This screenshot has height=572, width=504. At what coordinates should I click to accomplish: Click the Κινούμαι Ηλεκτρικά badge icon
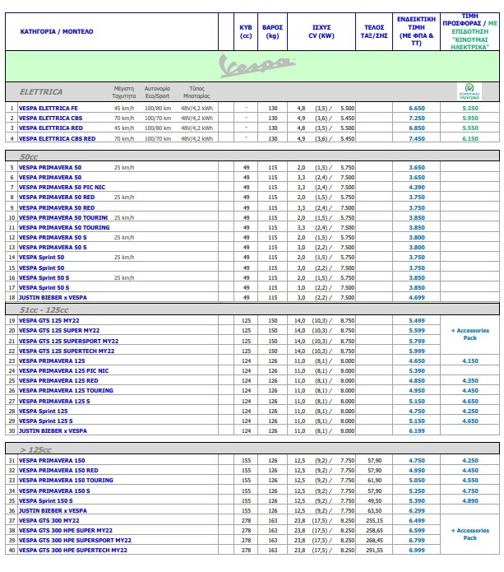[469, 91]
